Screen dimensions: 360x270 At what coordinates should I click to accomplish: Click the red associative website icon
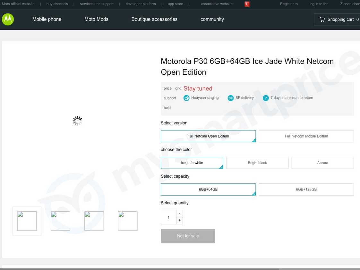[x=247, y=4]
